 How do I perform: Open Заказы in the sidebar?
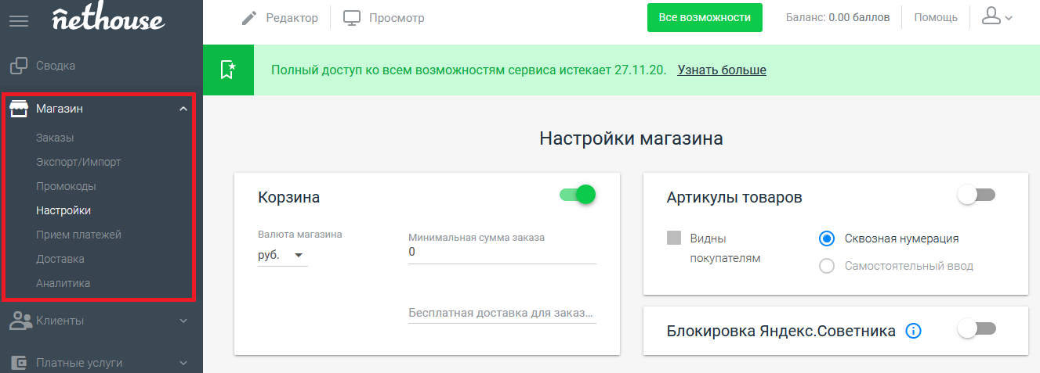pyautogui.click(x=55, y=138)
